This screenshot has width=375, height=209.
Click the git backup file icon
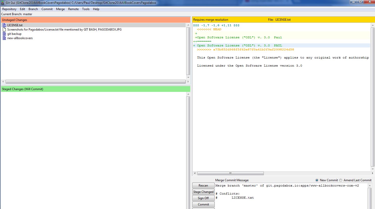tap(4, 34)
